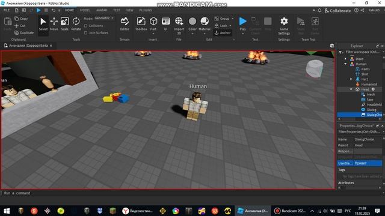This screenshot has height=216, width=385.
Task: Click the Collaborate button
Action: click(337, 11)
